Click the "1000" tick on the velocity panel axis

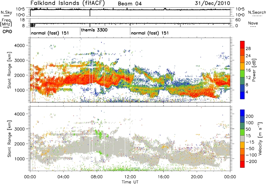[20, 159]
